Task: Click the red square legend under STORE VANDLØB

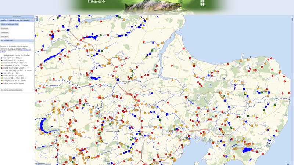Action: 2,83
